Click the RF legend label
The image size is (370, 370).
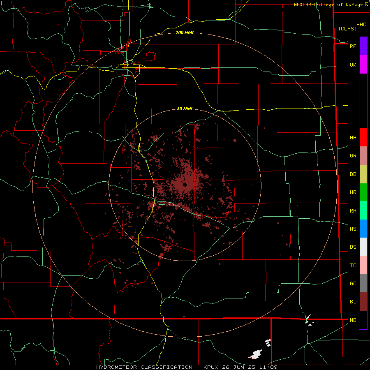[x=353, y=46]
